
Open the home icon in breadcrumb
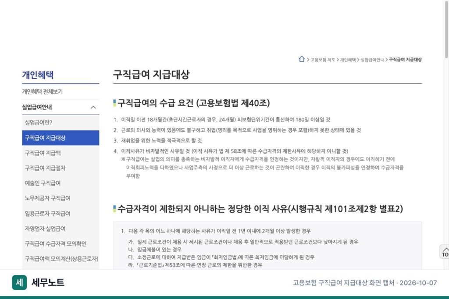point(302,59)
